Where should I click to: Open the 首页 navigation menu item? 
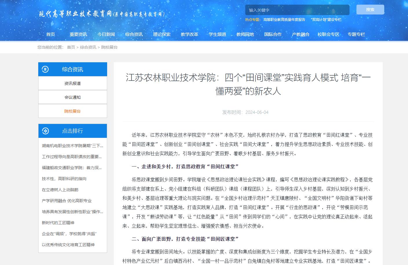point(51,34)
